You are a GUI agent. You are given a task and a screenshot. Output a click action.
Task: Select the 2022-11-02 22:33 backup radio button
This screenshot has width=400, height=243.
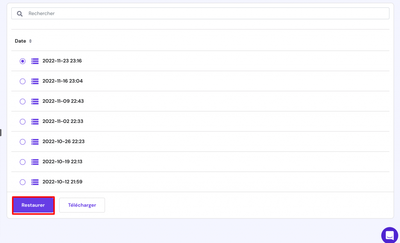coord(23,121)
